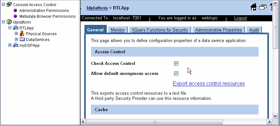Collapse the Console Access Control node

(x=3, y=5)
